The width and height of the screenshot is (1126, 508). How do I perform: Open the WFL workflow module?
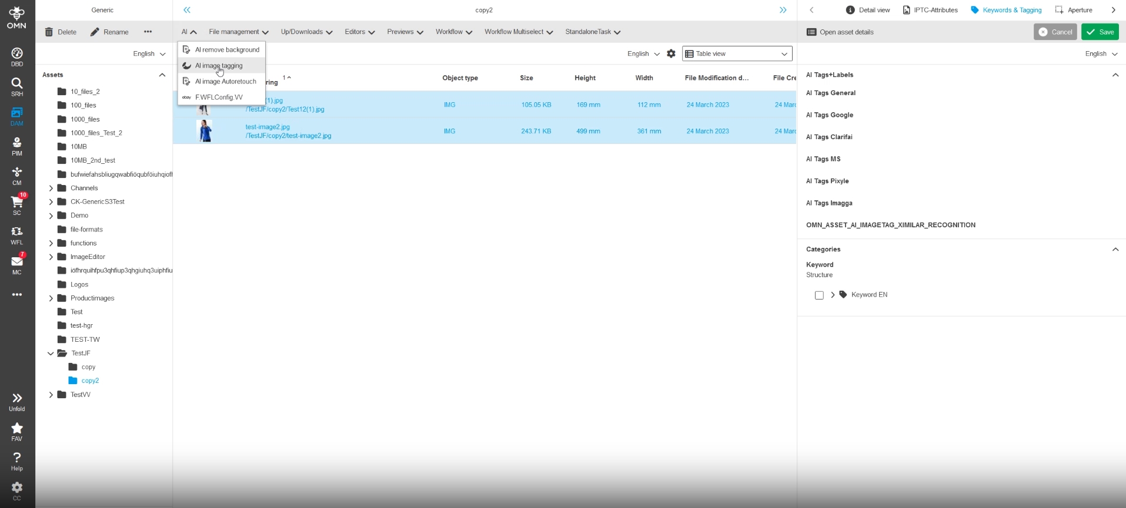pyautogui.click(x=17, y=236)
